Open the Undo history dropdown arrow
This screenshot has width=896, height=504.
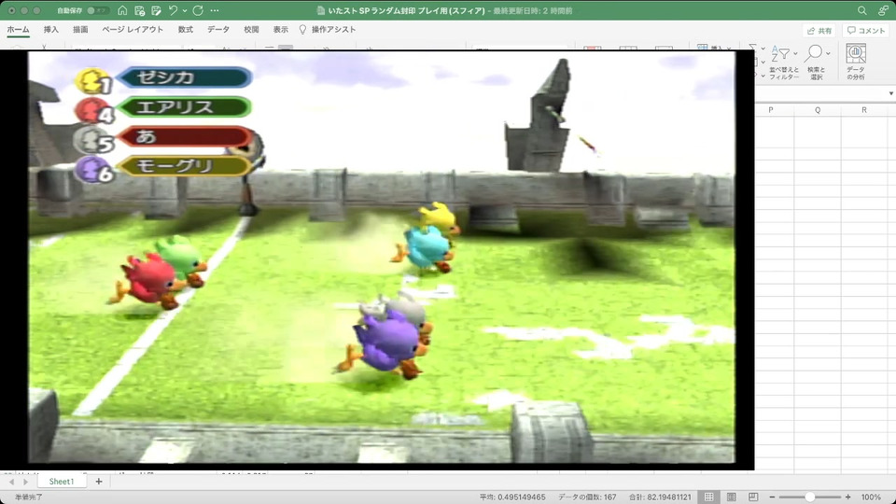click(x=185, y=11)
